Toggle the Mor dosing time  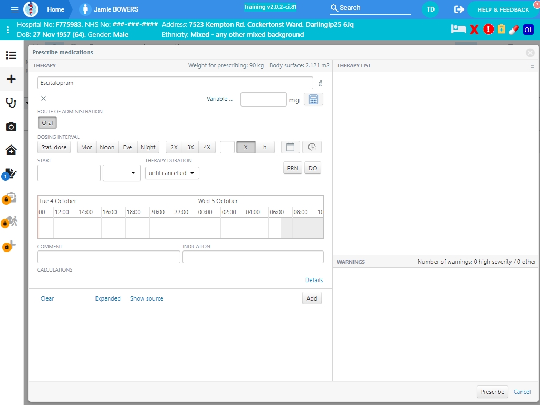coord(86,147)
